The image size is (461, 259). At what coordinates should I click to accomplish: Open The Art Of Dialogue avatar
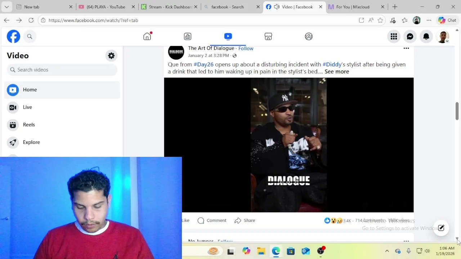pos(176,52)
